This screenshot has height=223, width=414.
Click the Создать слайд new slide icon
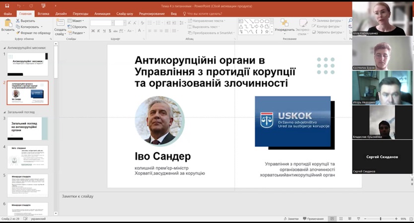(60, 23)
